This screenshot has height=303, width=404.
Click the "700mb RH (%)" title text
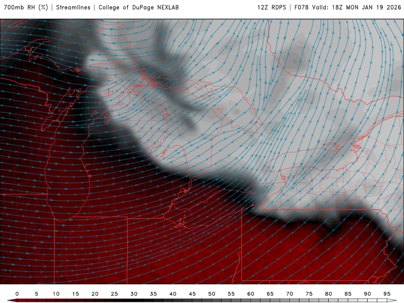[26, 7]
